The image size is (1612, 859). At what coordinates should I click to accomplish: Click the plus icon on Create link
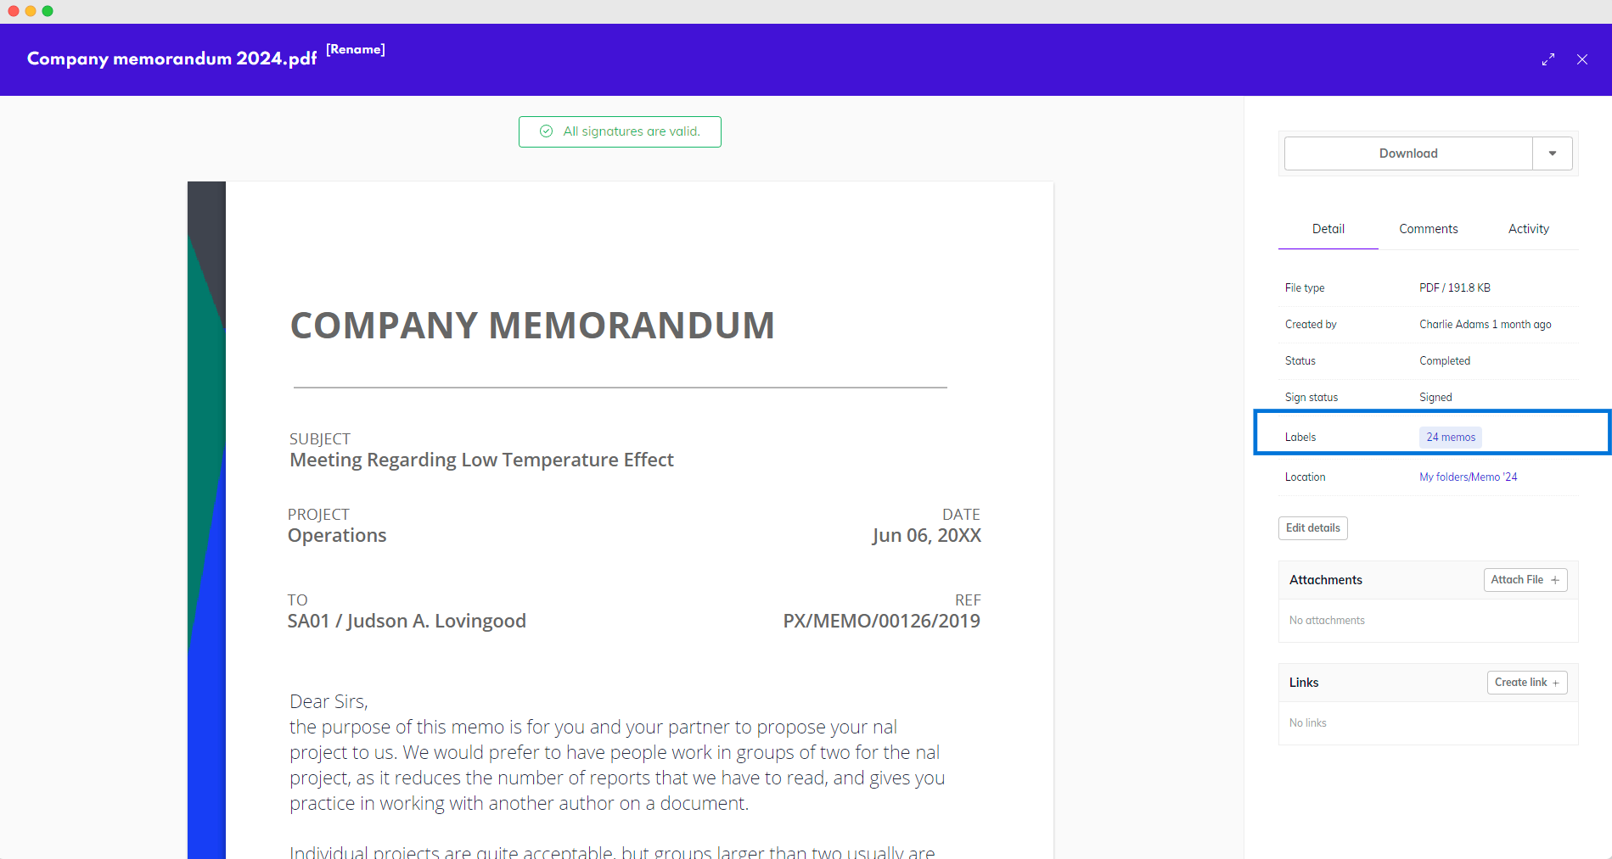click(x=1556, y=683)
